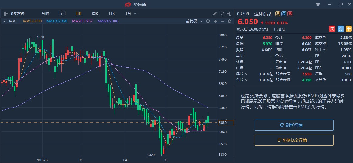Add stock to watchlist with yellow plus button
Viewport: 353px width, 163px height.
[x=349, y=29]
